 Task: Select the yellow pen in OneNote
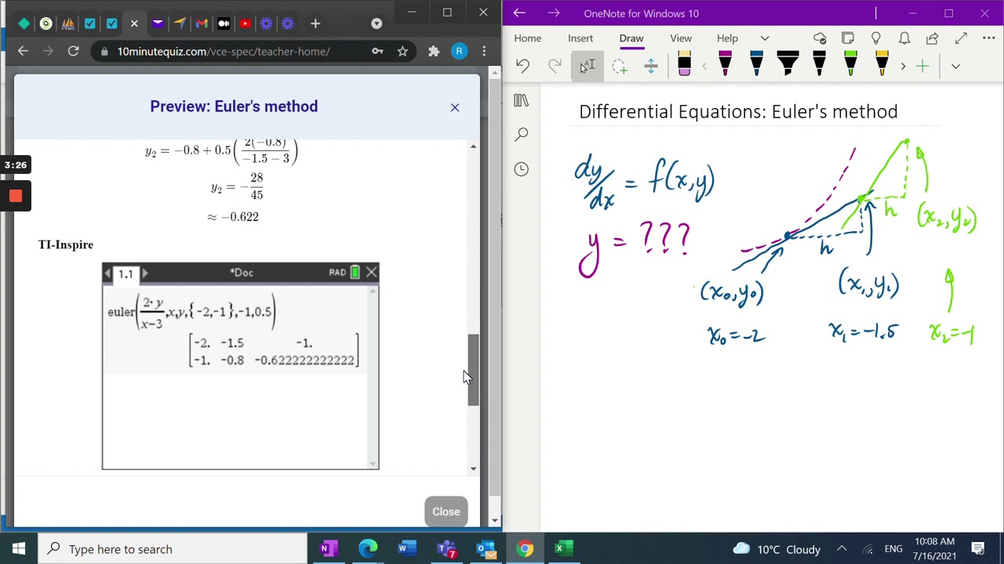(882, 65)
